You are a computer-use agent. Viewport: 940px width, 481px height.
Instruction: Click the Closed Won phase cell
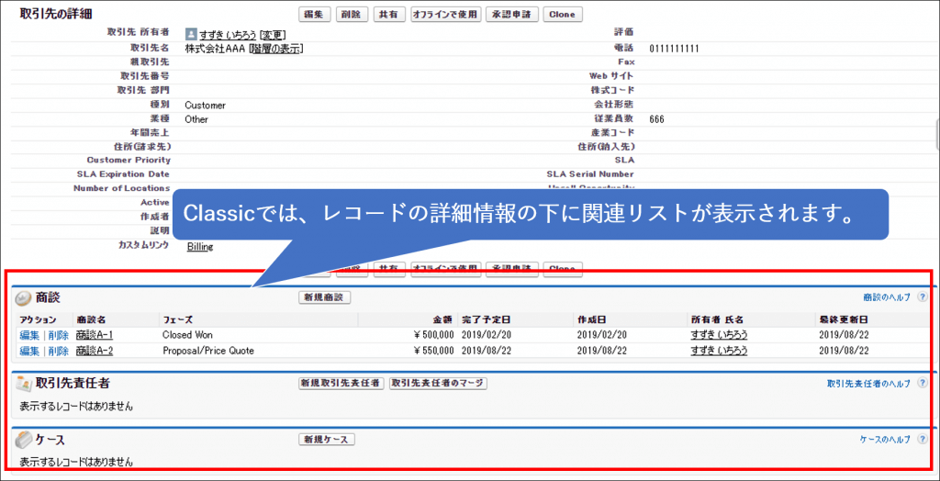[x=187, y=335]
